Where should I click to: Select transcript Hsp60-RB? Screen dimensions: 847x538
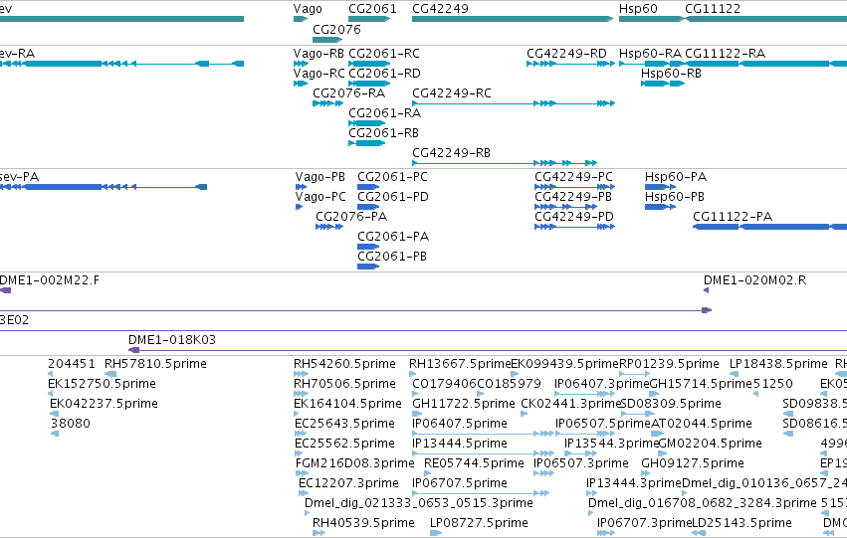(671, 74)
